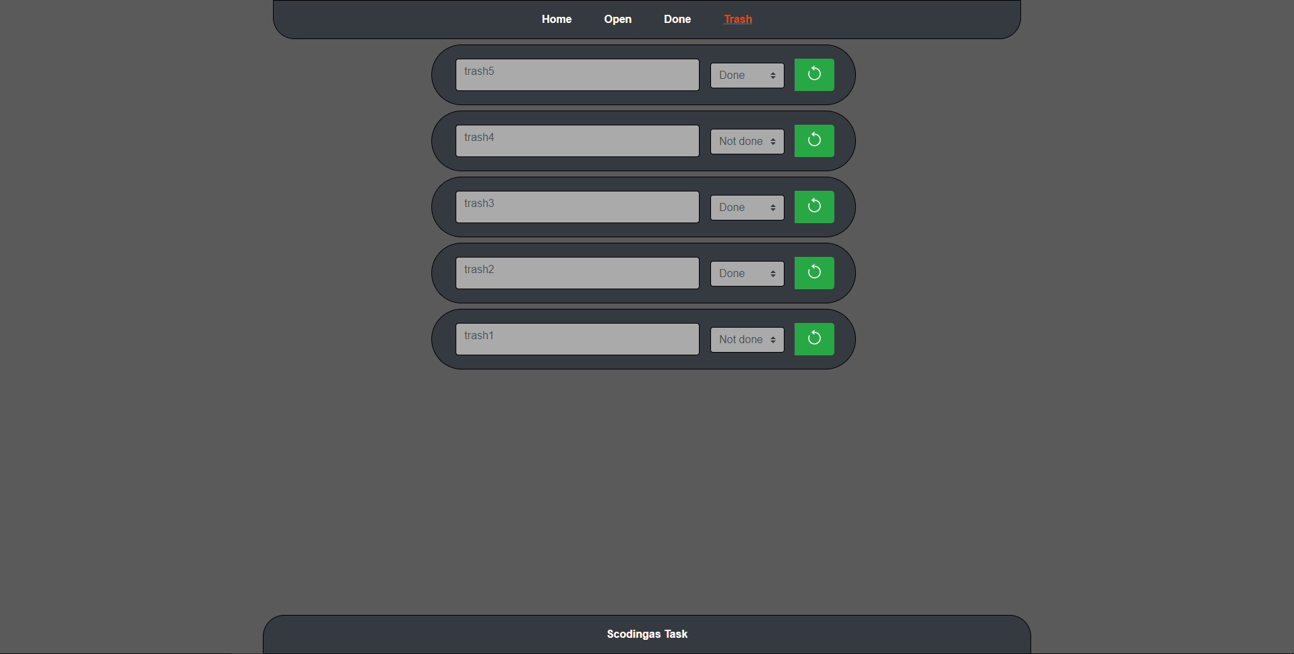Click the restore icon for trash5

(x=813, y=74)
